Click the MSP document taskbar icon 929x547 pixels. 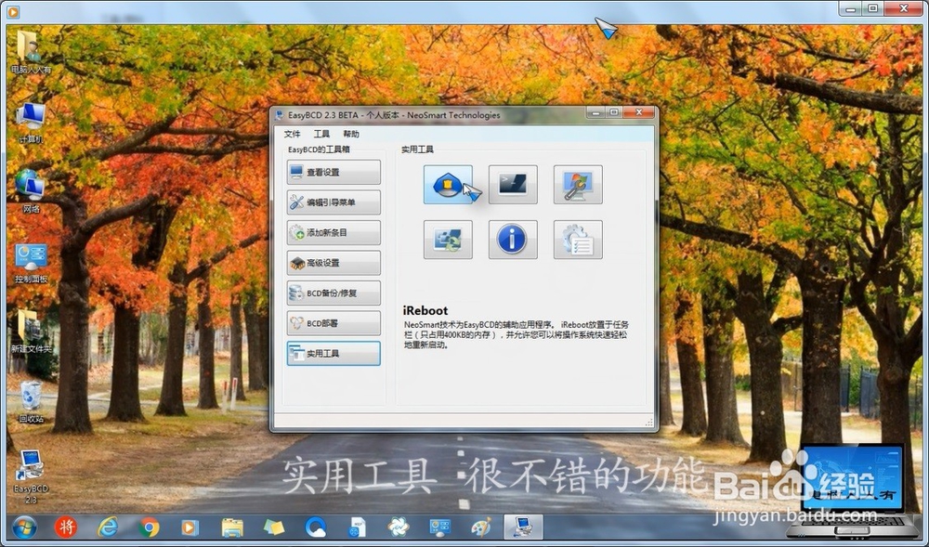(357, 527)
